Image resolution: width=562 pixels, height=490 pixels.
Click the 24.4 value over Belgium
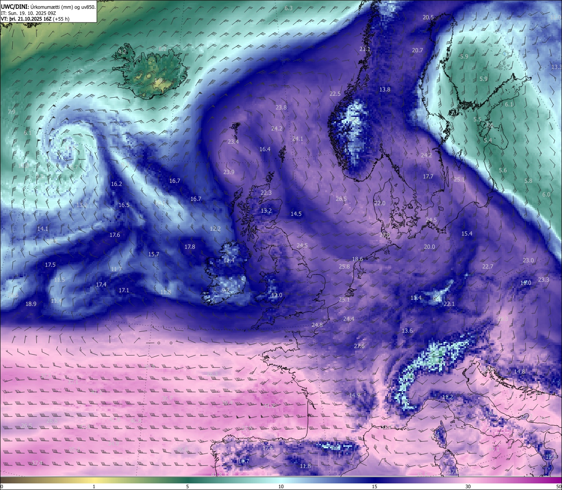point(349,319)
